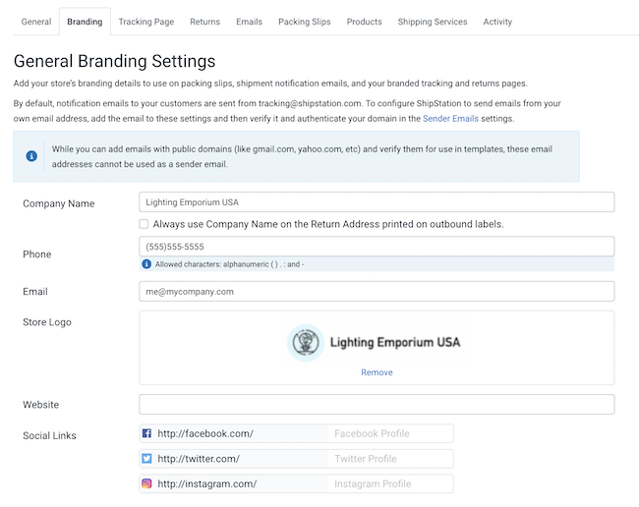Click the Lighting Emporium USA logo image
639x507 pixels.
pyautogui.click(x=375, y=343)
